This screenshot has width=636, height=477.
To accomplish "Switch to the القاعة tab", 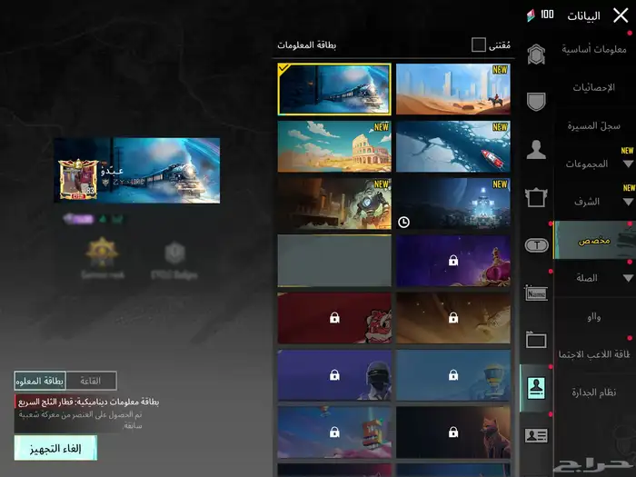I will click(91, 381).
